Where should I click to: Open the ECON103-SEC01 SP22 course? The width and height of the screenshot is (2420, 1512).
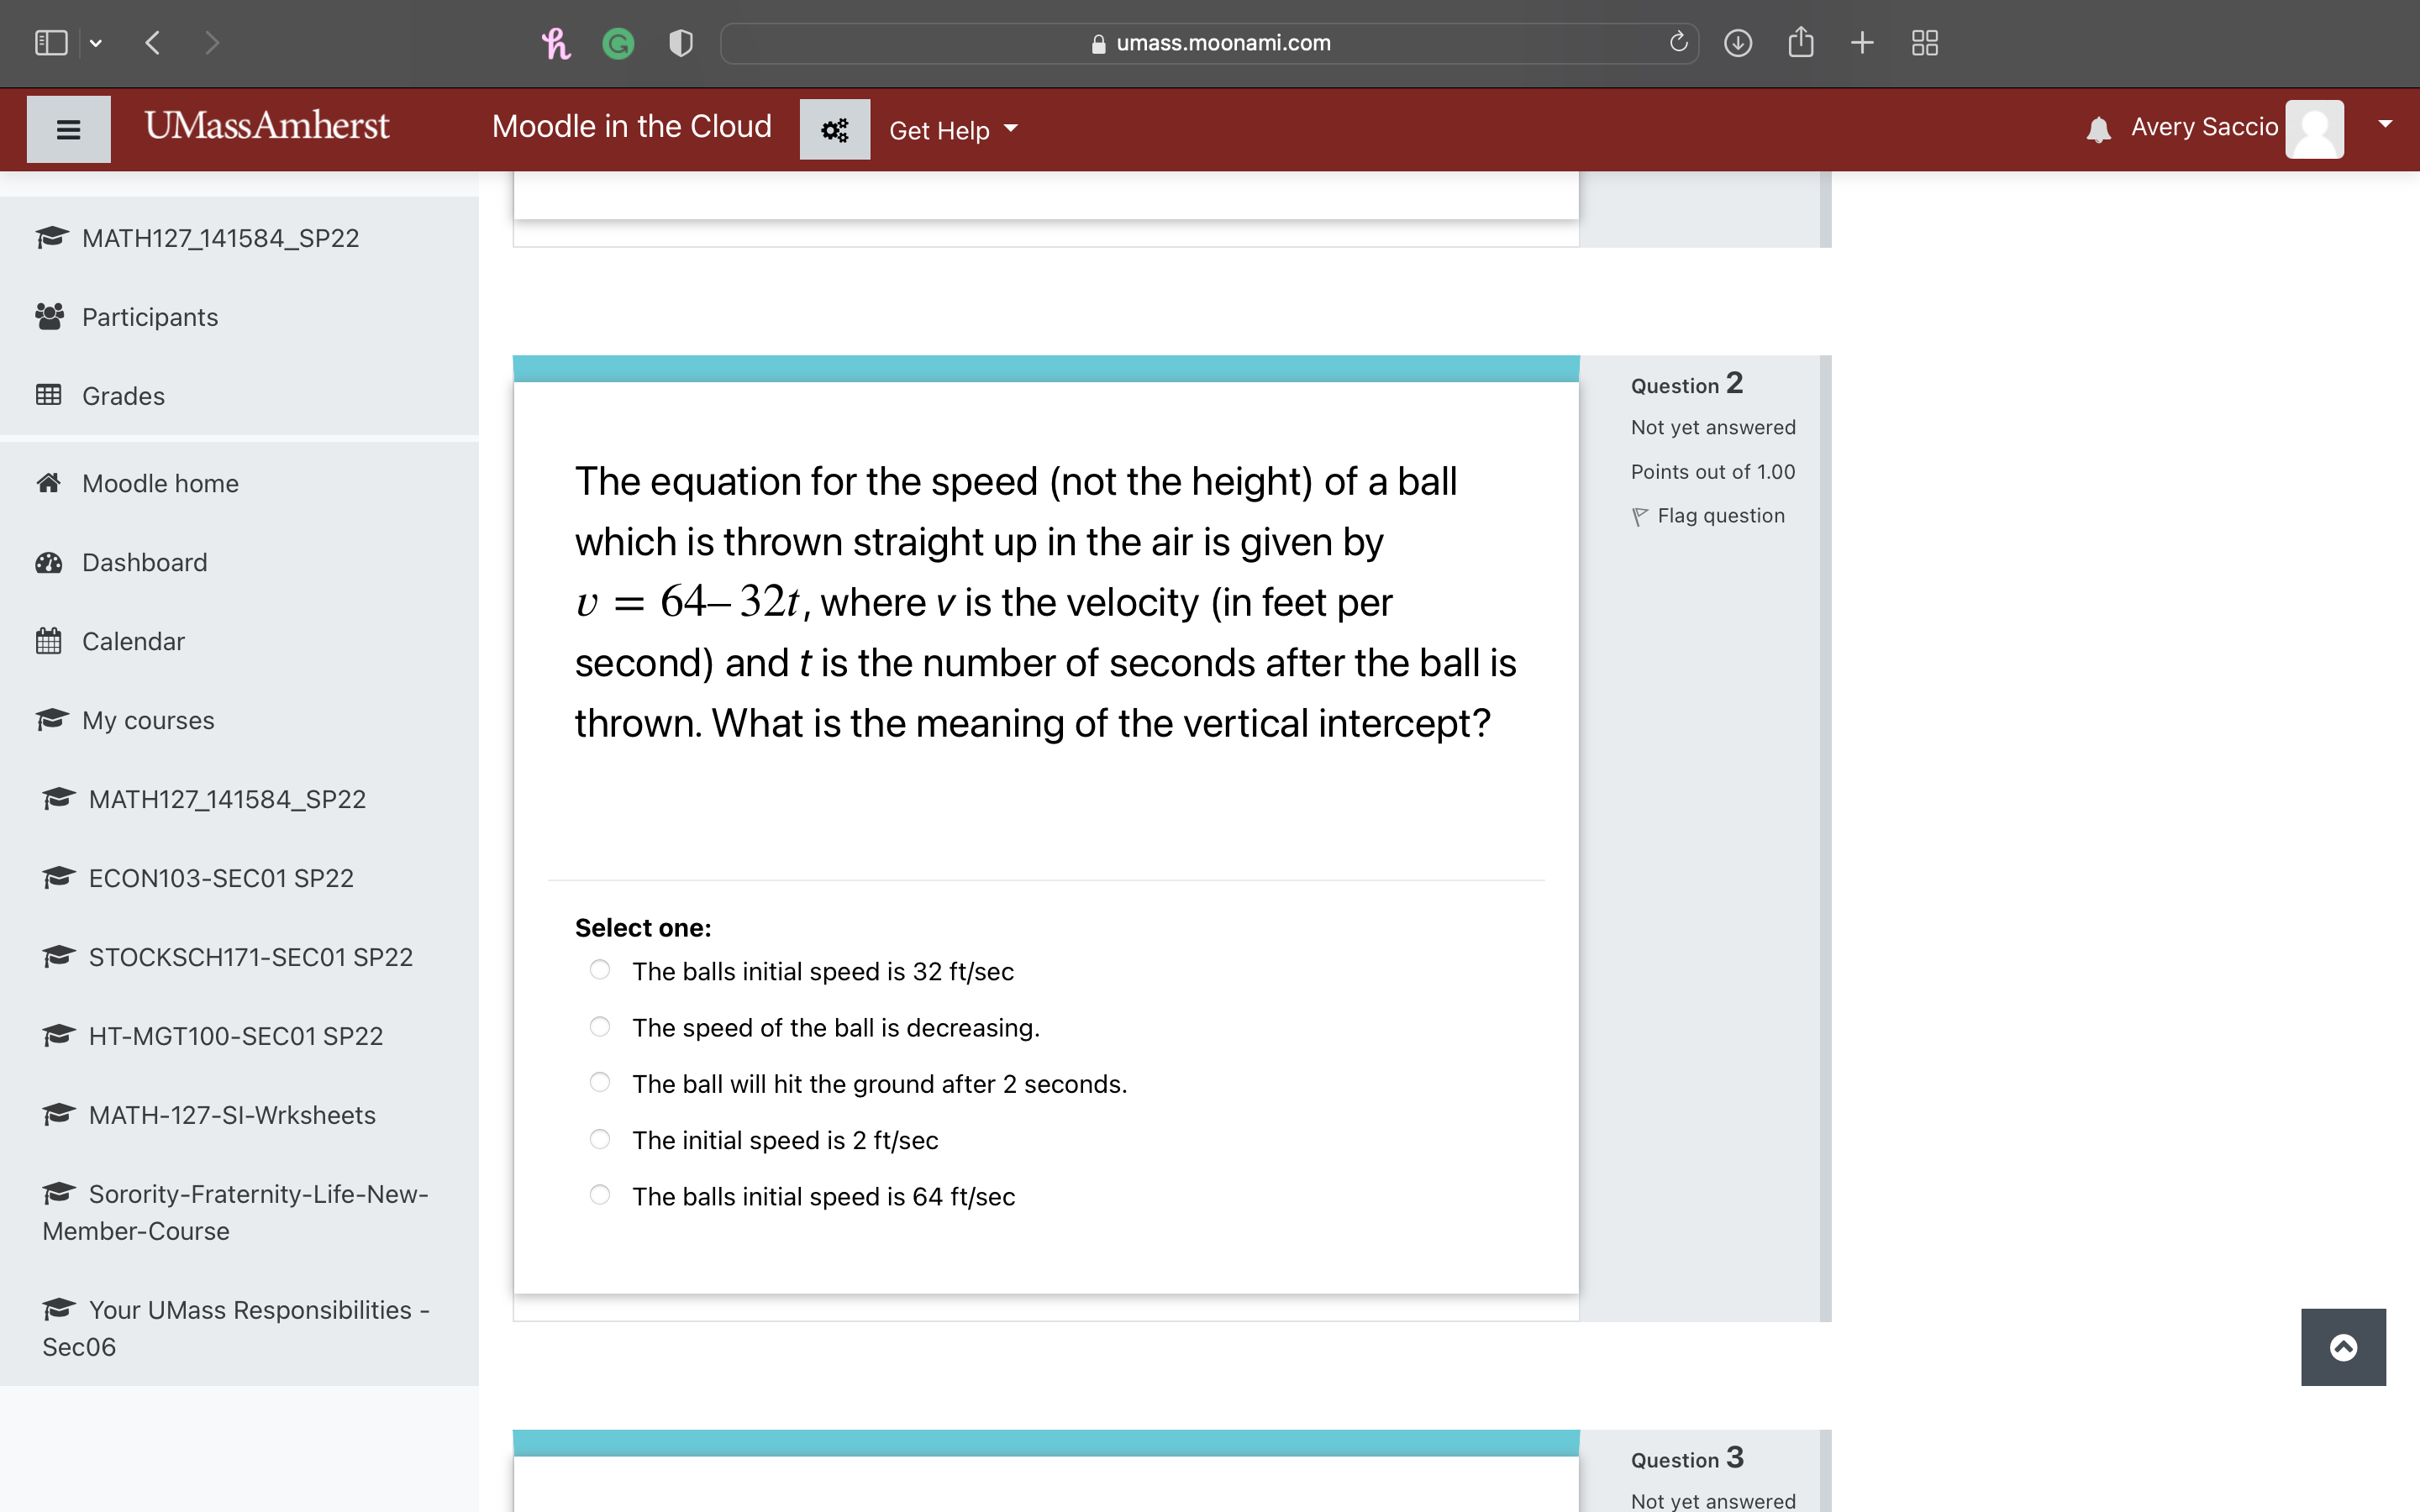[x=221, y=878]
